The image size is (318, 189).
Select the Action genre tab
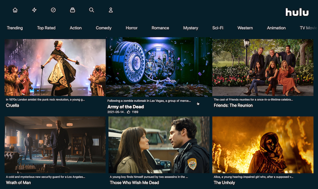[x=76, y=28]
